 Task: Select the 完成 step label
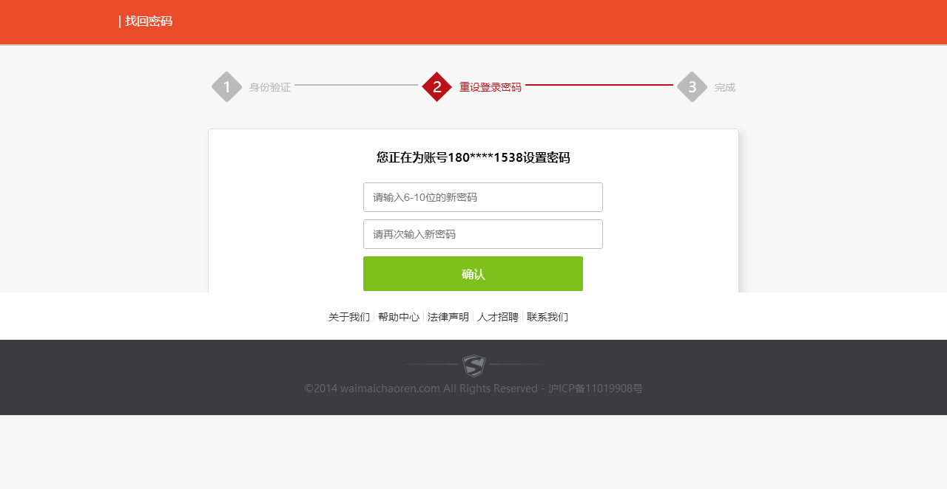725,87
